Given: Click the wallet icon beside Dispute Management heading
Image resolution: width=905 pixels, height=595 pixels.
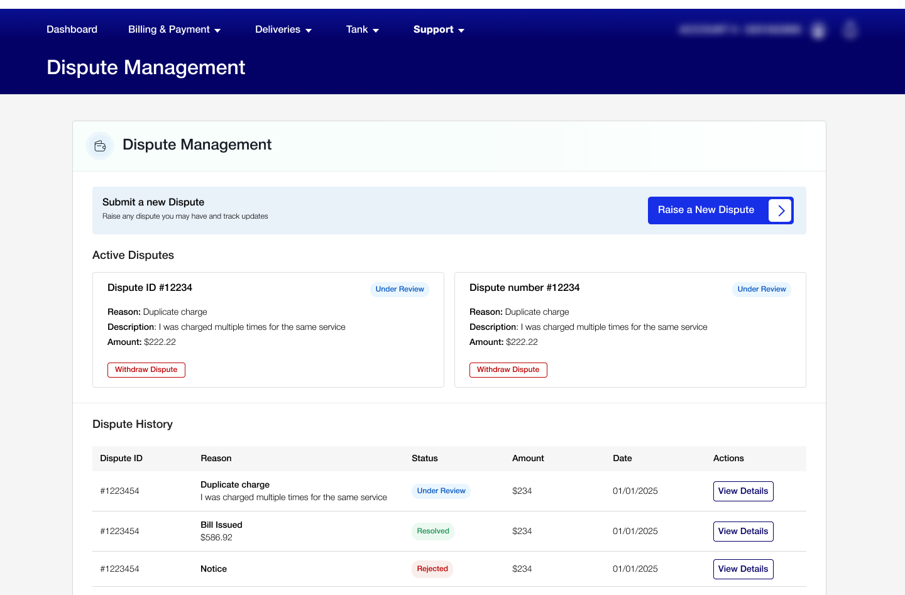Looking at the screenshot, I should pos(100,146).
